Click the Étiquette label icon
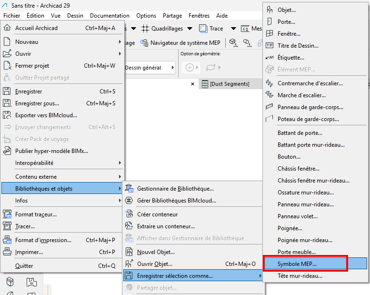The height and width of the screenshot is (295, 370). point(269,57)
